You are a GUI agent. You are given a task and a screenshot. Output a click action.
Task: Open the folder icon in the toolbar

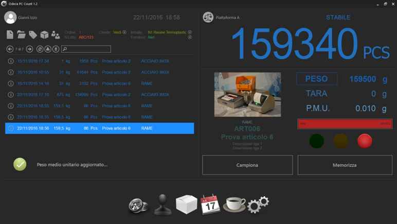[21, 35]
